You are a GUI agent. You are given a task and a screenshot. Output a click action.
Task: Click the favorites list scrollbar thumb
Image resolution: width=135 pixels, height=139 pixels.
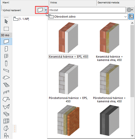click(132, 61)
